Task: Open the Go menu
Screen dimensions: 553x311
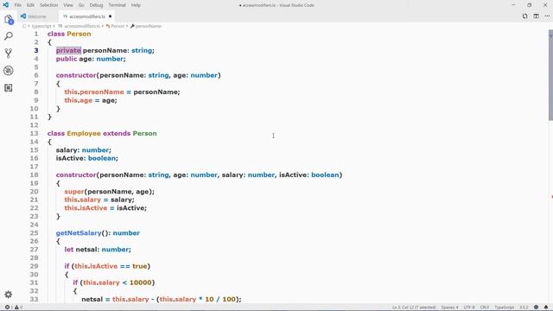Action: coord(81,5)
